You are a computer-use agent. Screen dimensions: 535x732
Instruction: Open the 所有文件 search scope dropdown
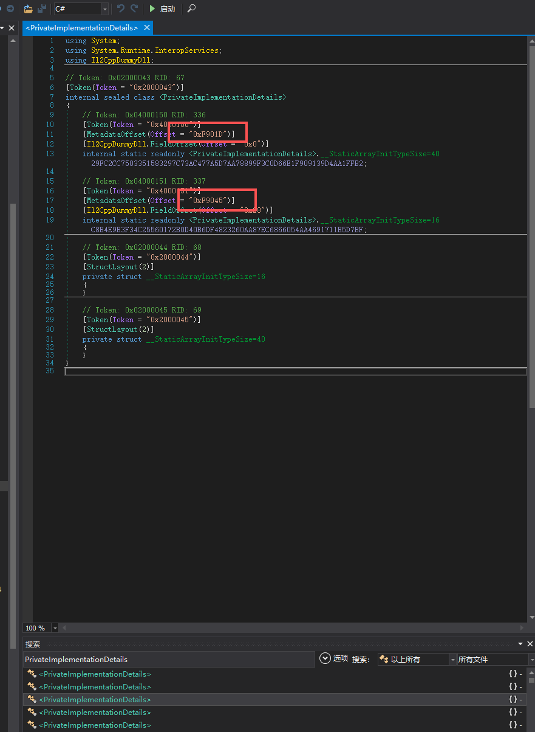click(531, 659)
